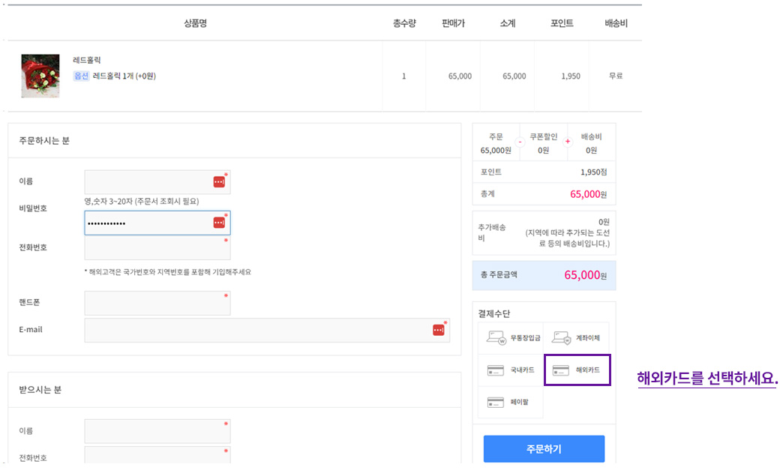Click the red rose bouquet thumbnail
780x473 pixels.
tap(40, 76)
